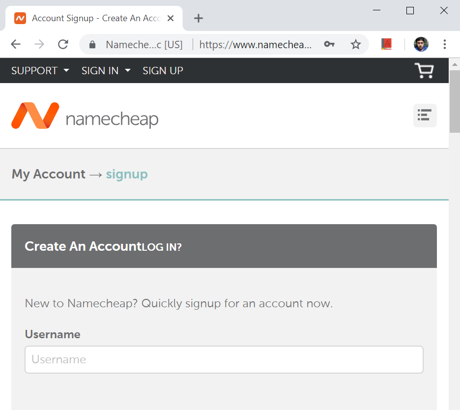460x410 pixels.
Task: Open the Chrome three-dot menu
Action: click(444, 44)
